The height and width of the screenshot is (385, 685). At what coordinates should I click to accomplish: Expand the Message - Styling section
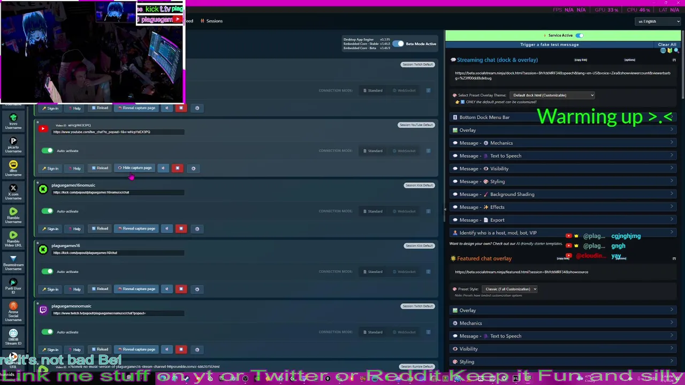(x=563, y=182)
